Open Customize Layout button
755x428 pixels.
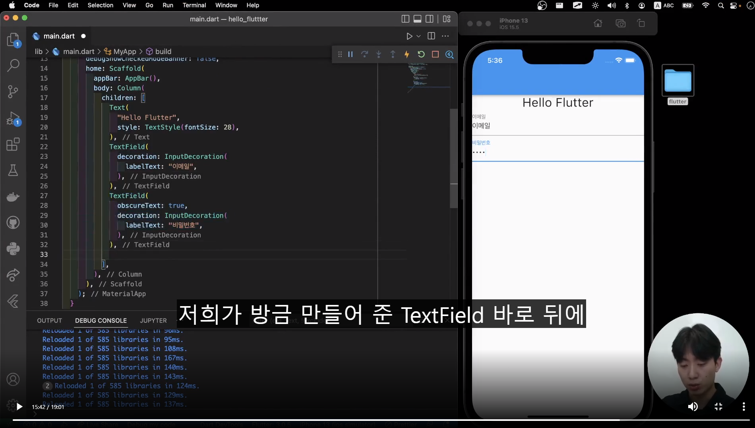(447, 19)
